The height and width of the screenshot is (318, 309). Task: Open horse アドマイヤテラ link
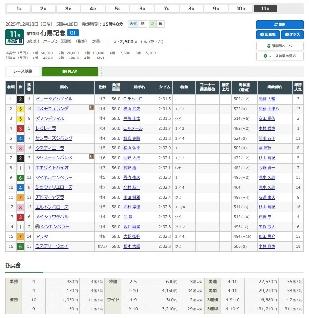(x=50, y=197)
